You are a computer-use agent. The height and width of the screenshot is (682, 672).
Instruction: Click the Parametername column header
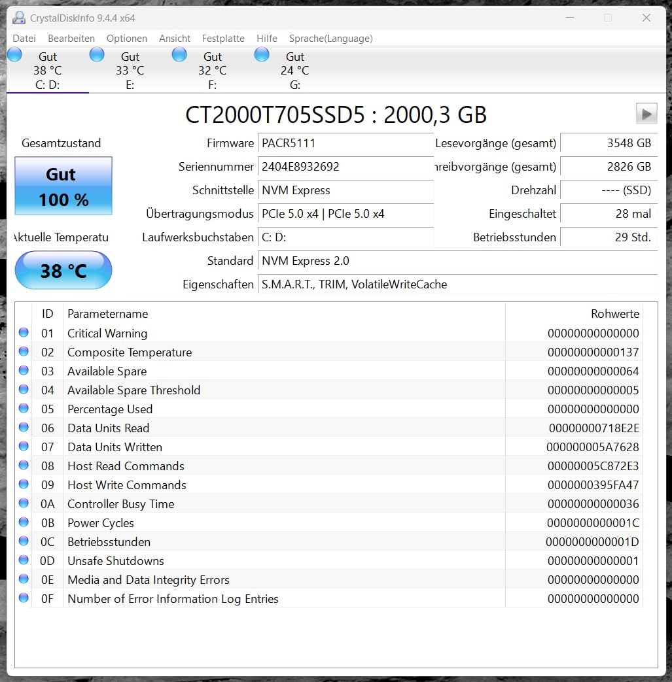point(284,314)
